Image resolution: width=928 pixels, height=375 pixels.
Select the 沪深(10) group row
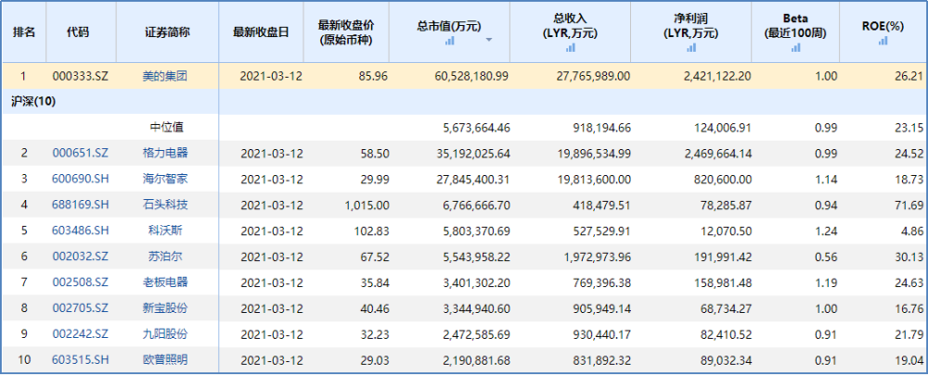point(464,102)
